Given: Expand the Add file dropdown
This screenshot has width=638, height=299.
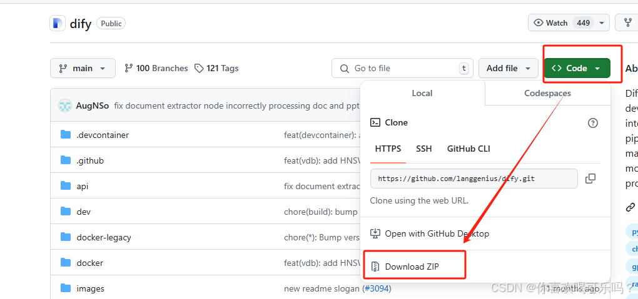Looking at the screenshot, I should (509, 68).
